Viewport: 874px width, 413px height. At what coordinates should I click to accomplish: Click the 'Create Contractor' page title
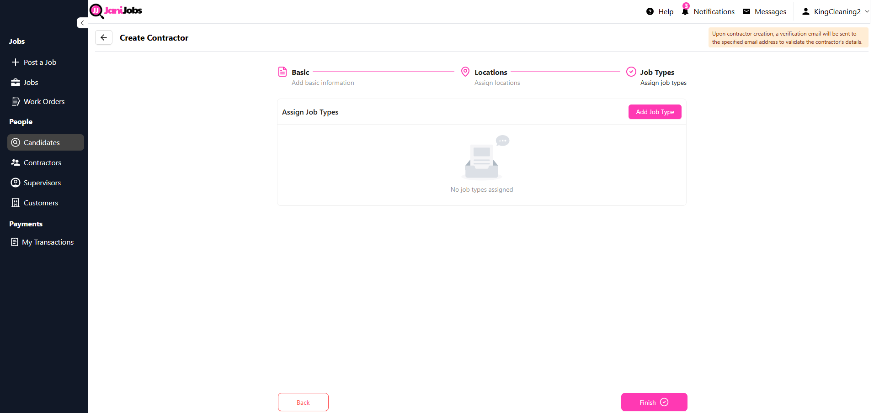pyautogui.click(x=154, y=38)
